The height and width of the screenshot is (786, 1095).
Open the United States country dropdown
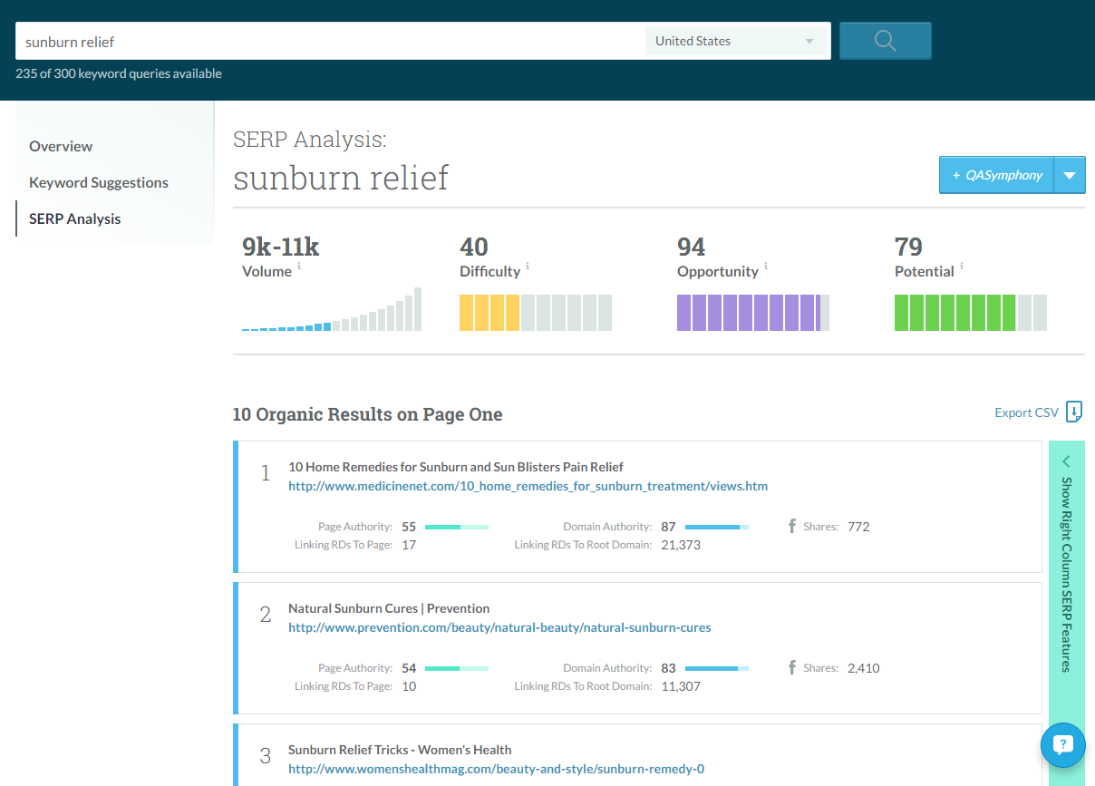coord(736,40)
